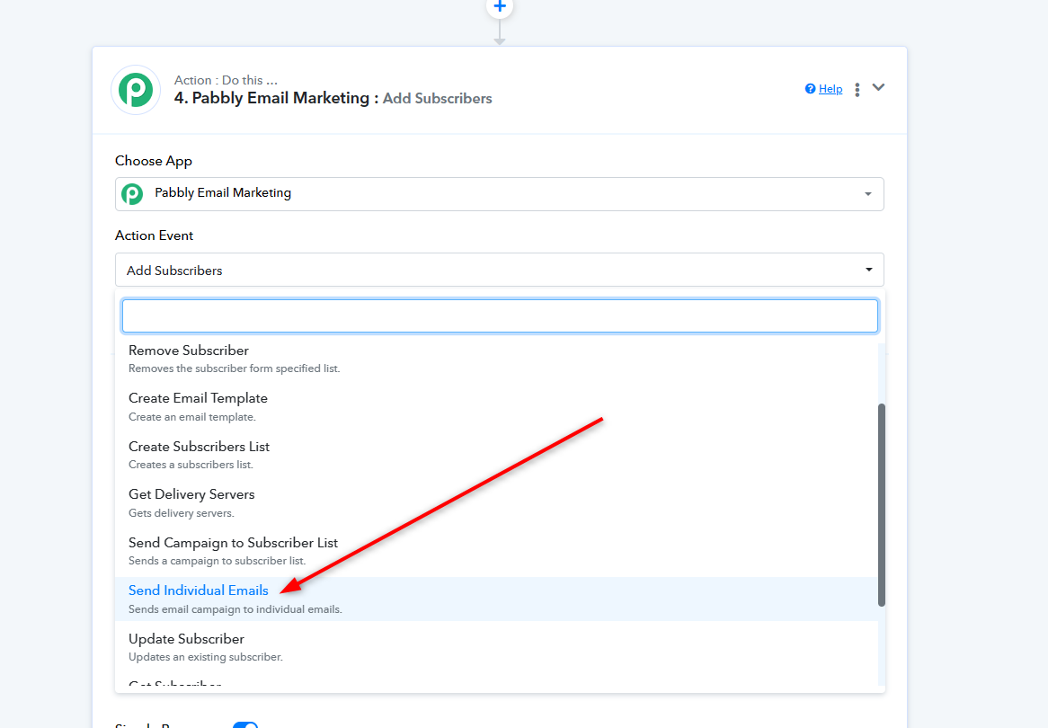The width and height of the screenshot is (1048, 728).
Task: Pick Create Subscribers List option
Action: point(496,455)
